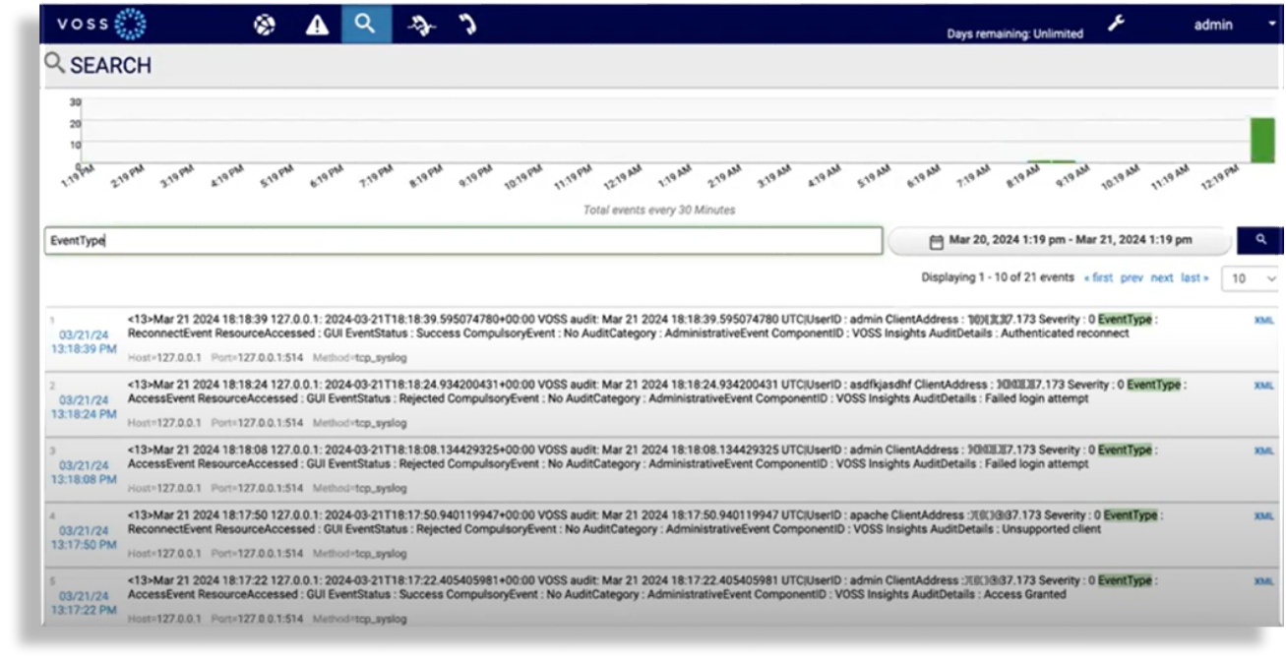Open XML view for the first event
Image resolution: width=1286 pixels, height=663 pixels.
coord(1266,321)
